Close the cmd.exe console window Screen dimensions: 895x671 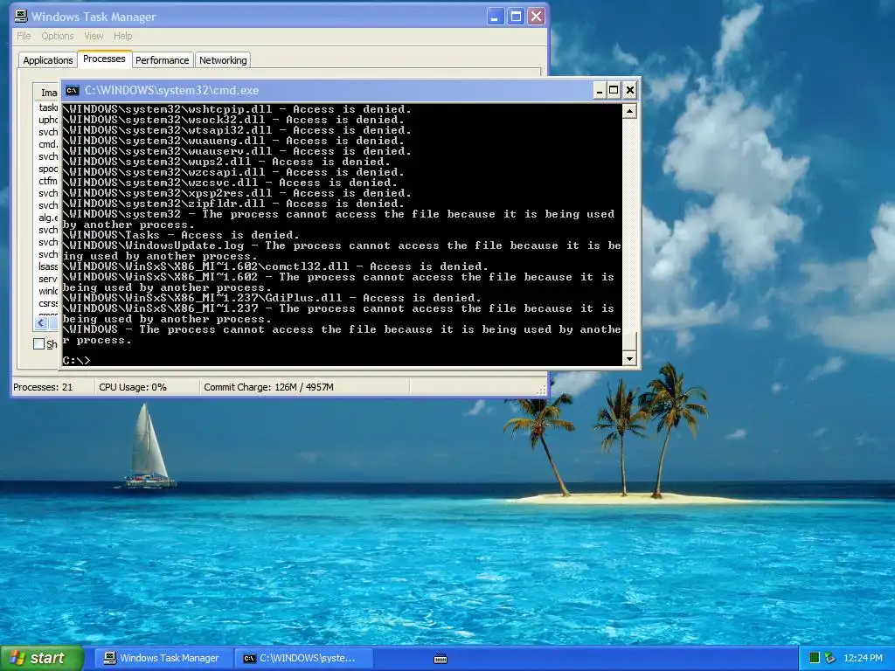tap(629, 90)
